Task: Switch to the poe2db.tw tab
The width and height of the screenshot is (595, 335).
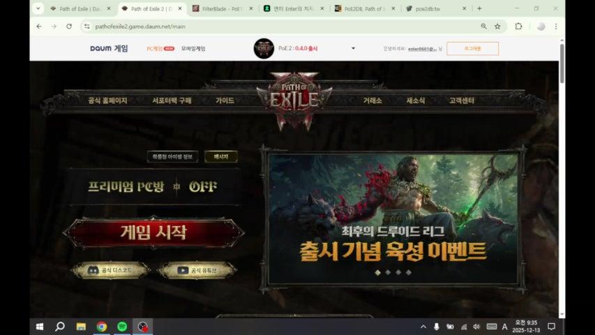Action: [436, 8]
